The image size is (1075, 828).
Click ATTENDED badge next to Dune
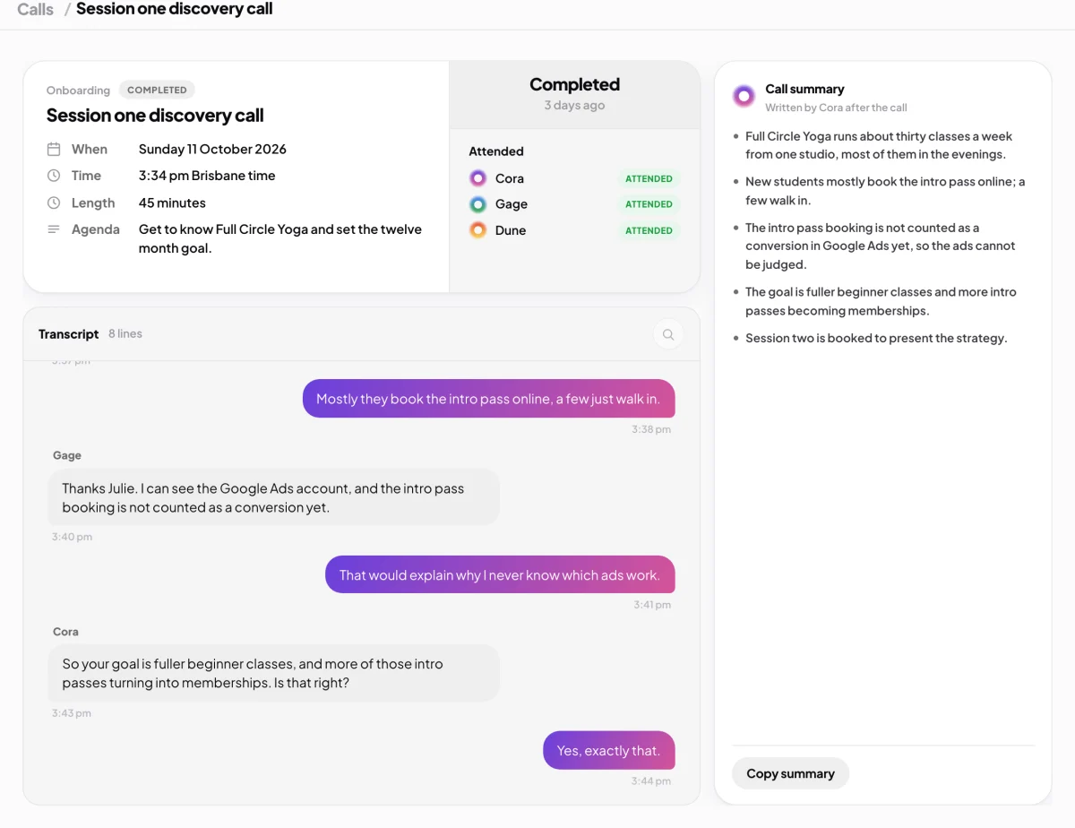pyautogui.click(x=649, y=230)
